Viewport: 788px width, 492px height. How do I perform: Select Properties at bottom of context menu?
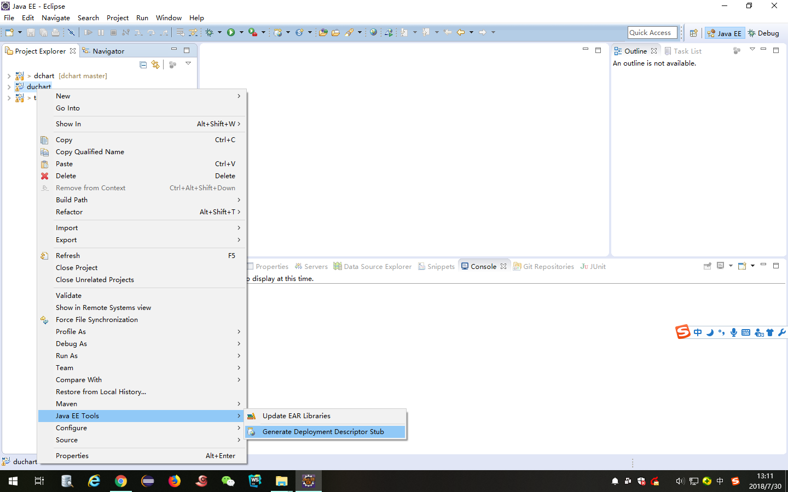pos(142,456)
